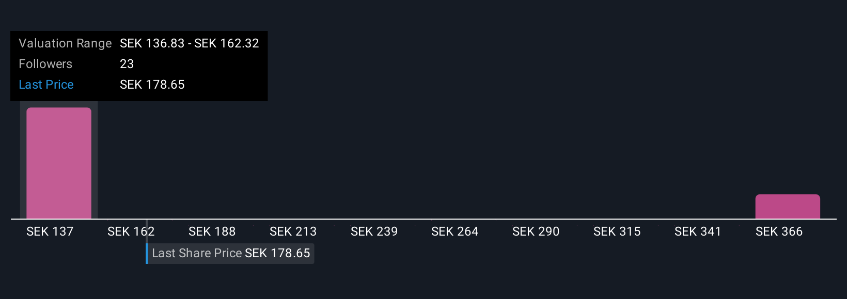Click the tall pink bar at SEK 137
Viewport: 847px width, 299px height.
[x=59, y=163]
